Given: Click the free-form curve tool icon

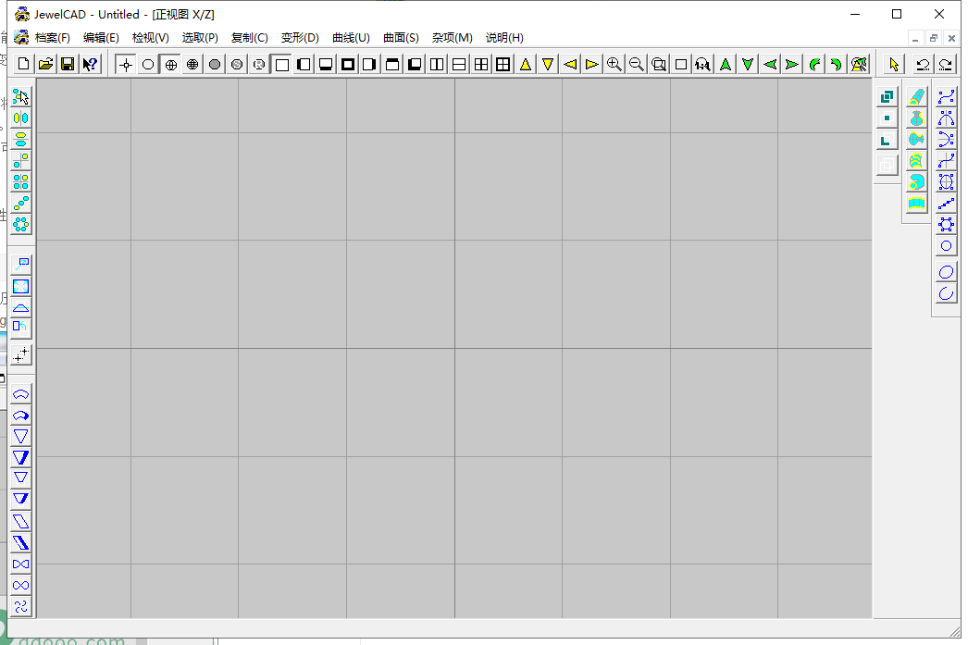Looking at the screenshot, I should (946, 96).
